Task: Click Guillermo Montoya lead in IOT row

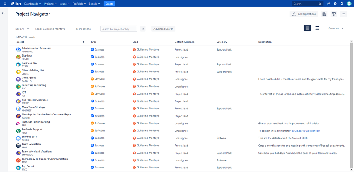Action: [x=148, y=94]
